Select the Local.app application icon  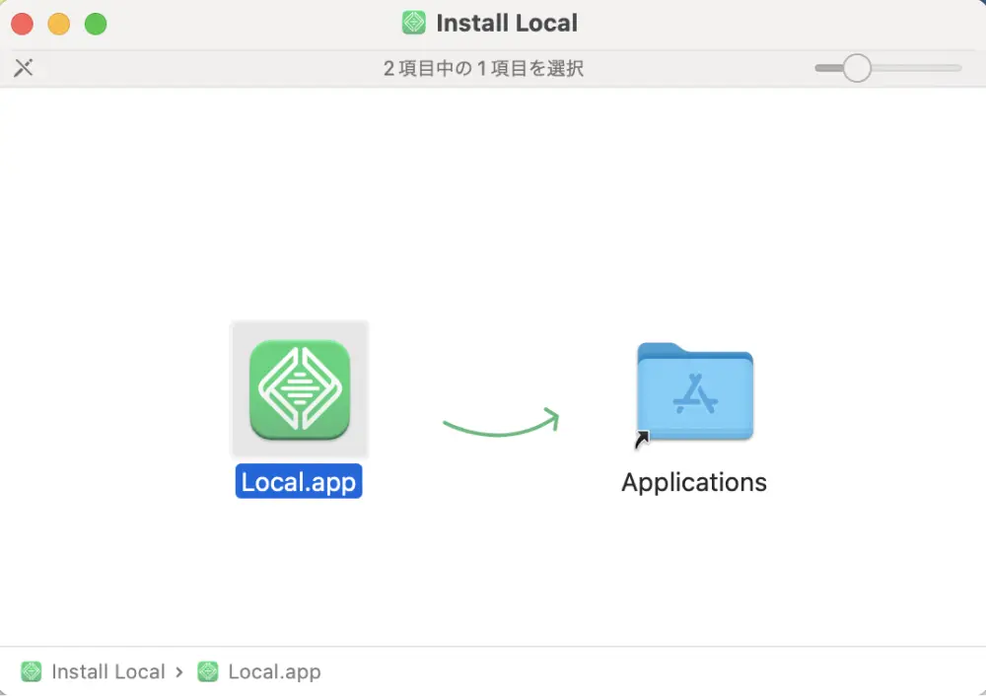300,389
